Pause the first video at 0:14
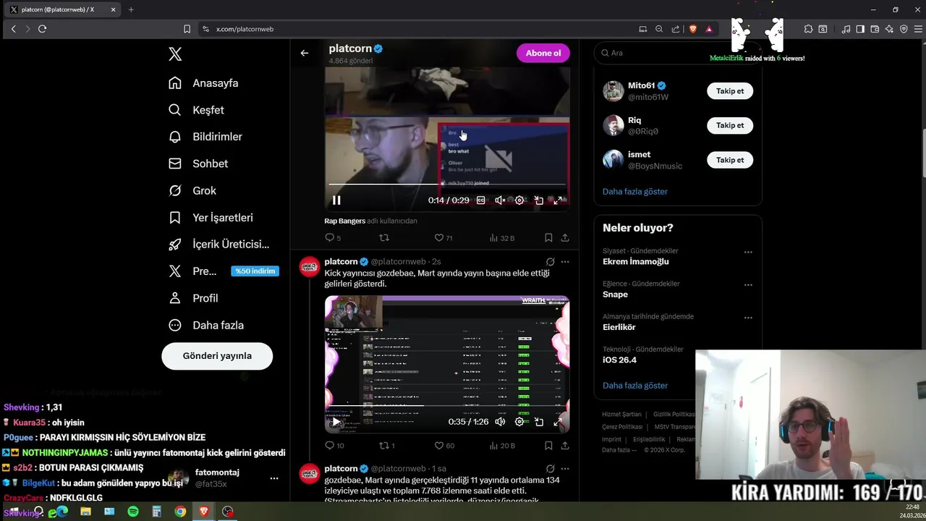 point(336,200)
